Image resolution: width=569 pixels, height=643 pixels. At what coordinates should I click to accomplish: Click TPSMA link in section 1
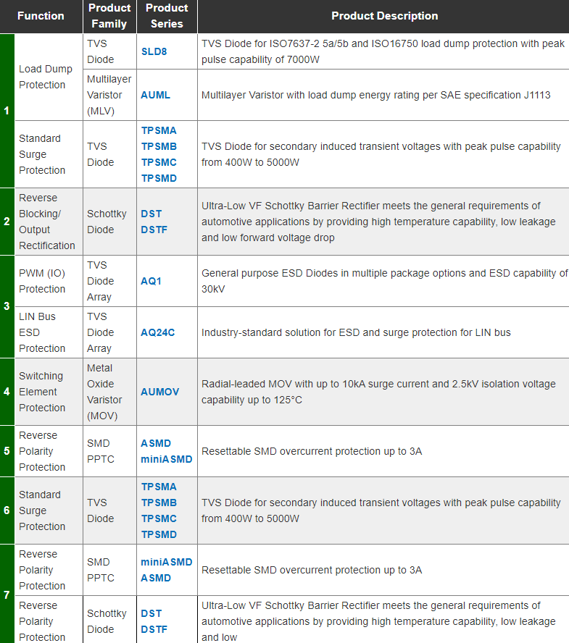coord(159,130)
